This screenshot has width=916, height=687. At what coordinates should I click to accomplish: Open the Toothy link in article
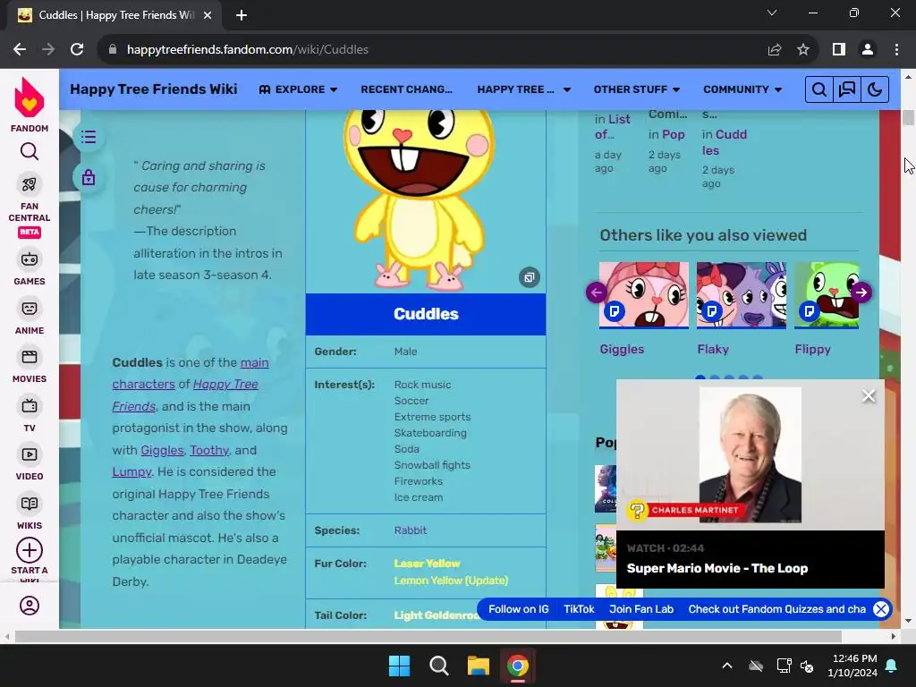point(209,450)
